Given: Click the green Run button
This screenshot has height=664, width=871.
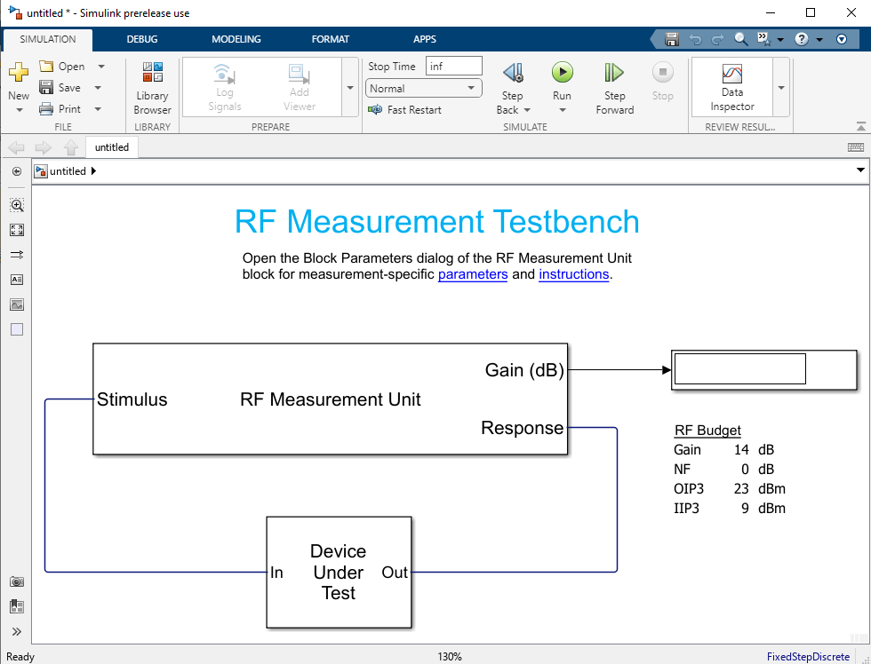Looking at the screenshot, I should pos(562,73).
